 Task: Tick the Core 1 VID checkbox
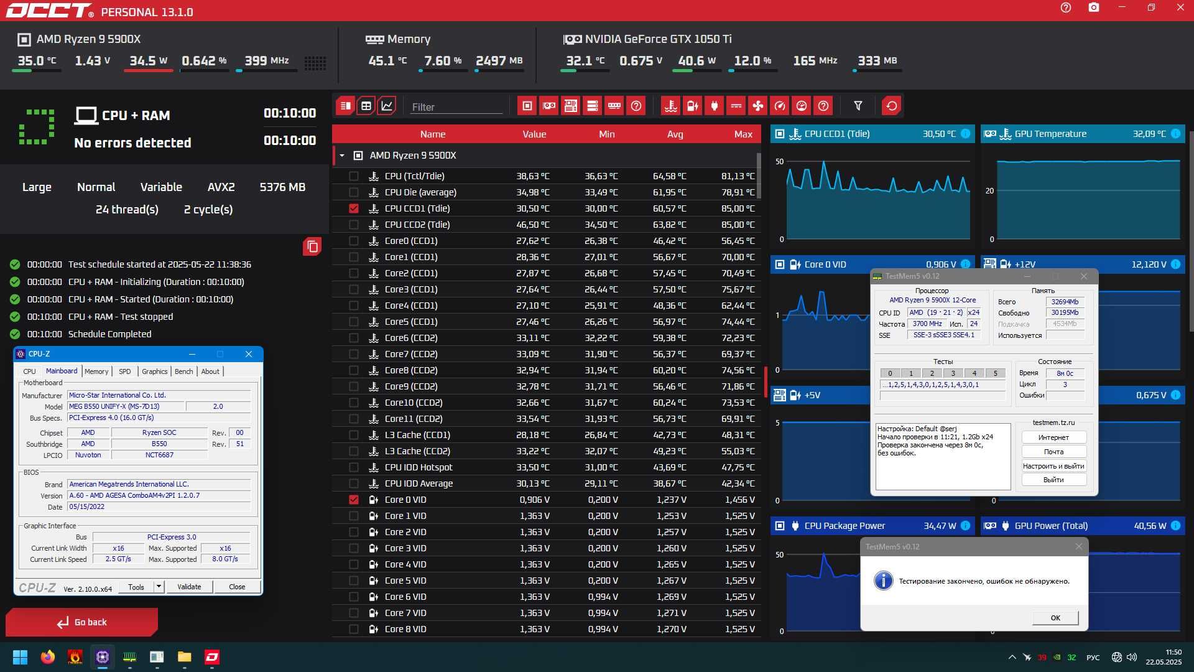354,516
